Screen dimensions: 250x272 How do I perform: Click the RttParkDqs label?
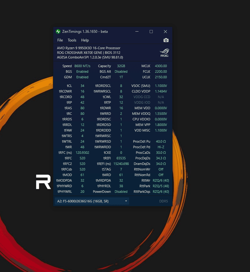point(142,192)
